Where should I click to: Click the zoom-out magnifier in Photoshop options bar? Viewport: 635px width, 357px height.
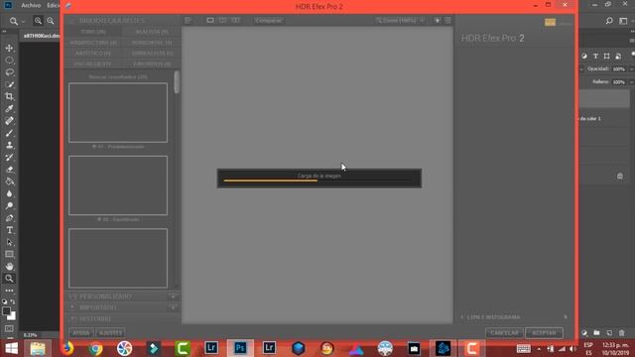pyautogui.click(x=51, y=21)
